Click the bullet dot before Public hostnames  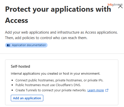[12, 85]
